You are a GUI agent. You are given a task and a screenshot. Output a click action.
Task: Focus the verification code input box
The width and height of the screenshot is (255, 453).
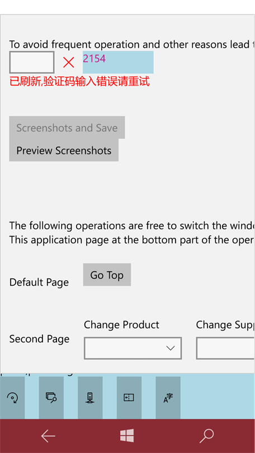[32, 62]
